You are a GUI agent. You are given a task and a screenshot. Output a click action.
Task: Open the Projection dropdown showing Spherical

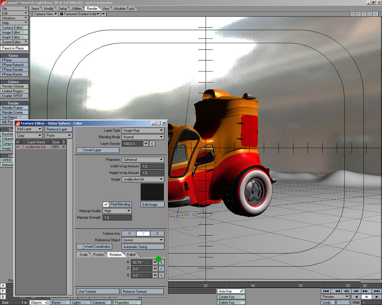(142, 159)
